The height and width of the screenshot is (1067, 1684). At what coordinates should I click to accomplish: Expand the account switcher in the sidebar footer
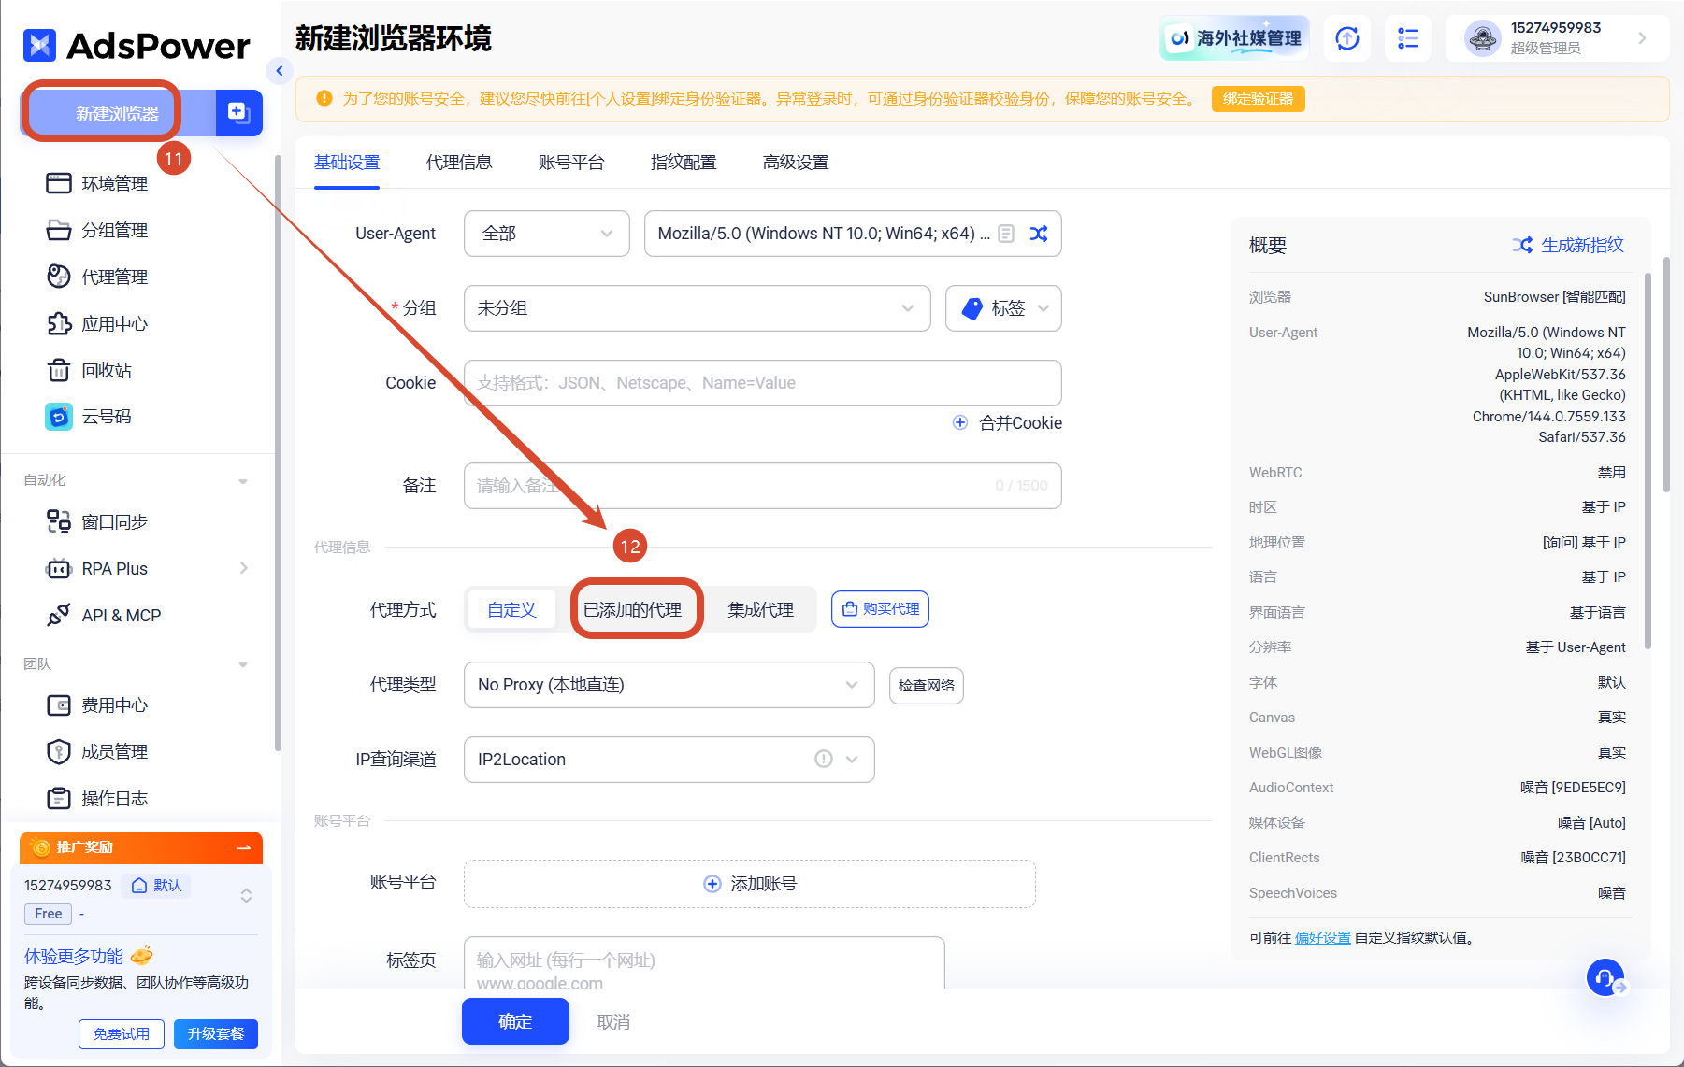point(246,895)
